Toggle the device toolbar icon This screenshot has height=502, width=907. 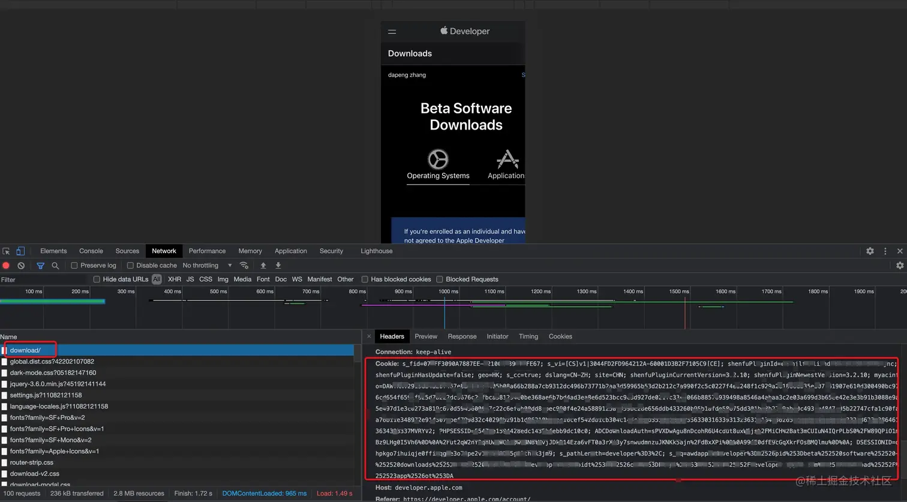click(x=20, y=251)
